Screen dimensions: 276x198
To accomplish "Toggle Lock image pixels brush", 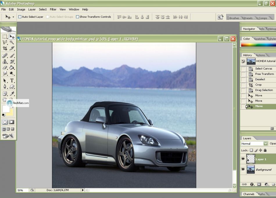I will [x=256, y=150].
